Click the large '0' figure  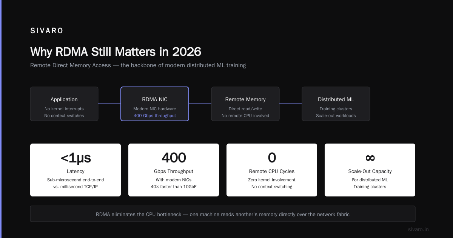272,158
